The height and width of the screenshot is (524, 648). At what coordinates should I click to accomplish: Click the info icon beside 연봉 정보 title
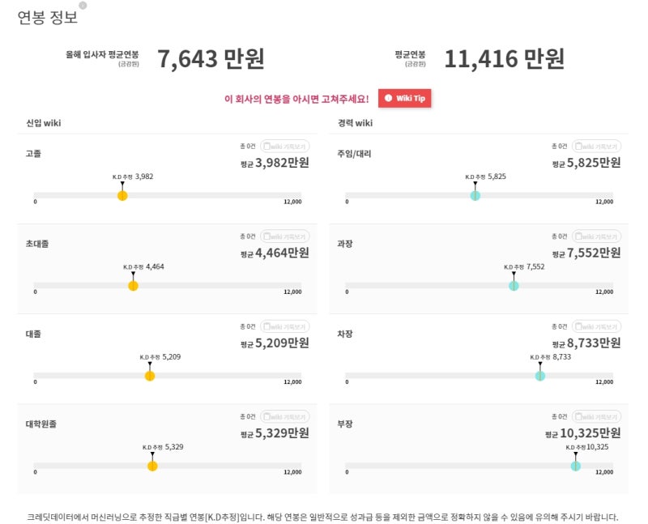click(83, 6)
